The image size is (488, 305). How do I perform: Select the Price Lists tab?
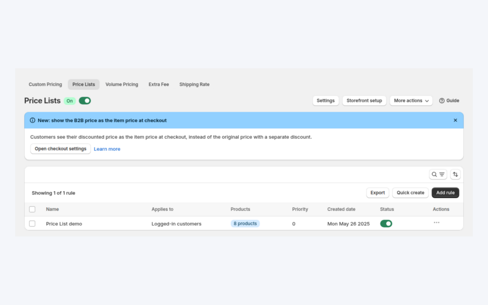(84, 84)
